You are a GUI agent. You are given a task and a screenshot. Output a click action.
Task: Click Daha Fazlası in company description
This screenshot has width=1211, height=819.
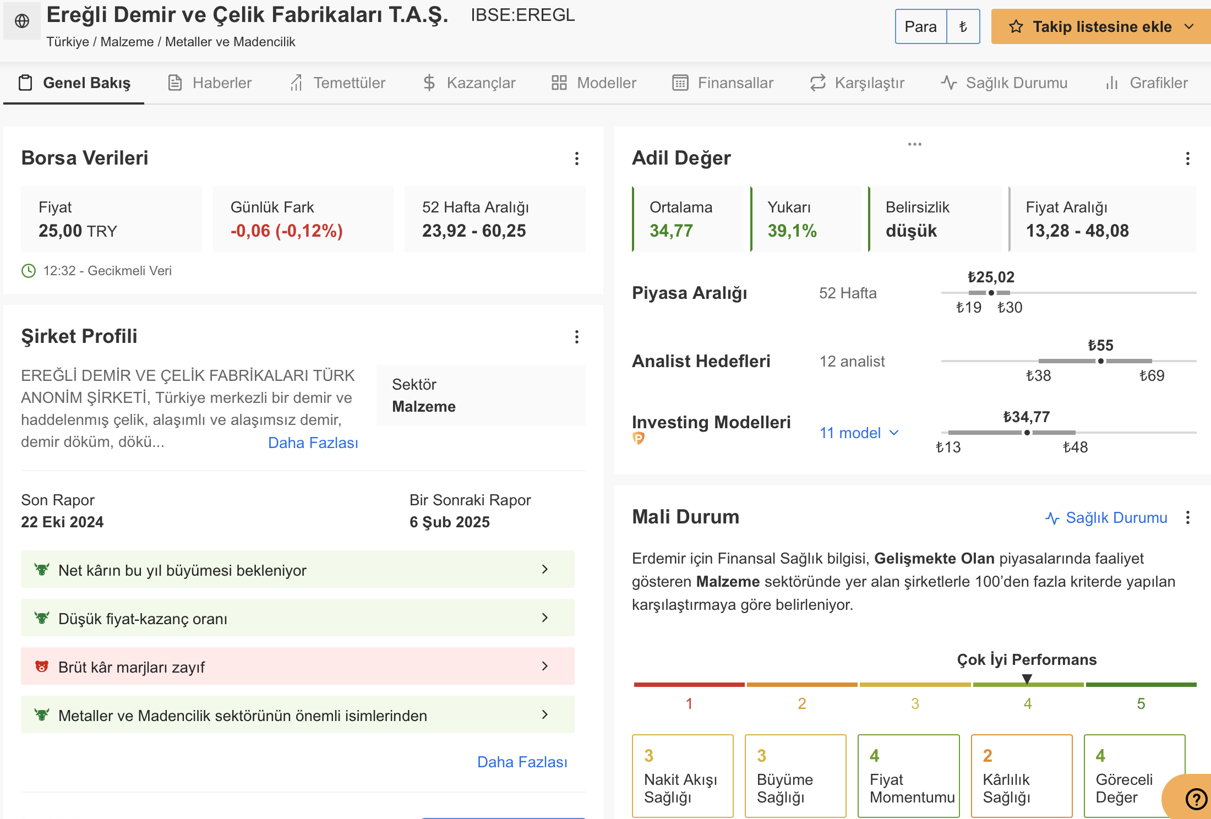(313, 443)
